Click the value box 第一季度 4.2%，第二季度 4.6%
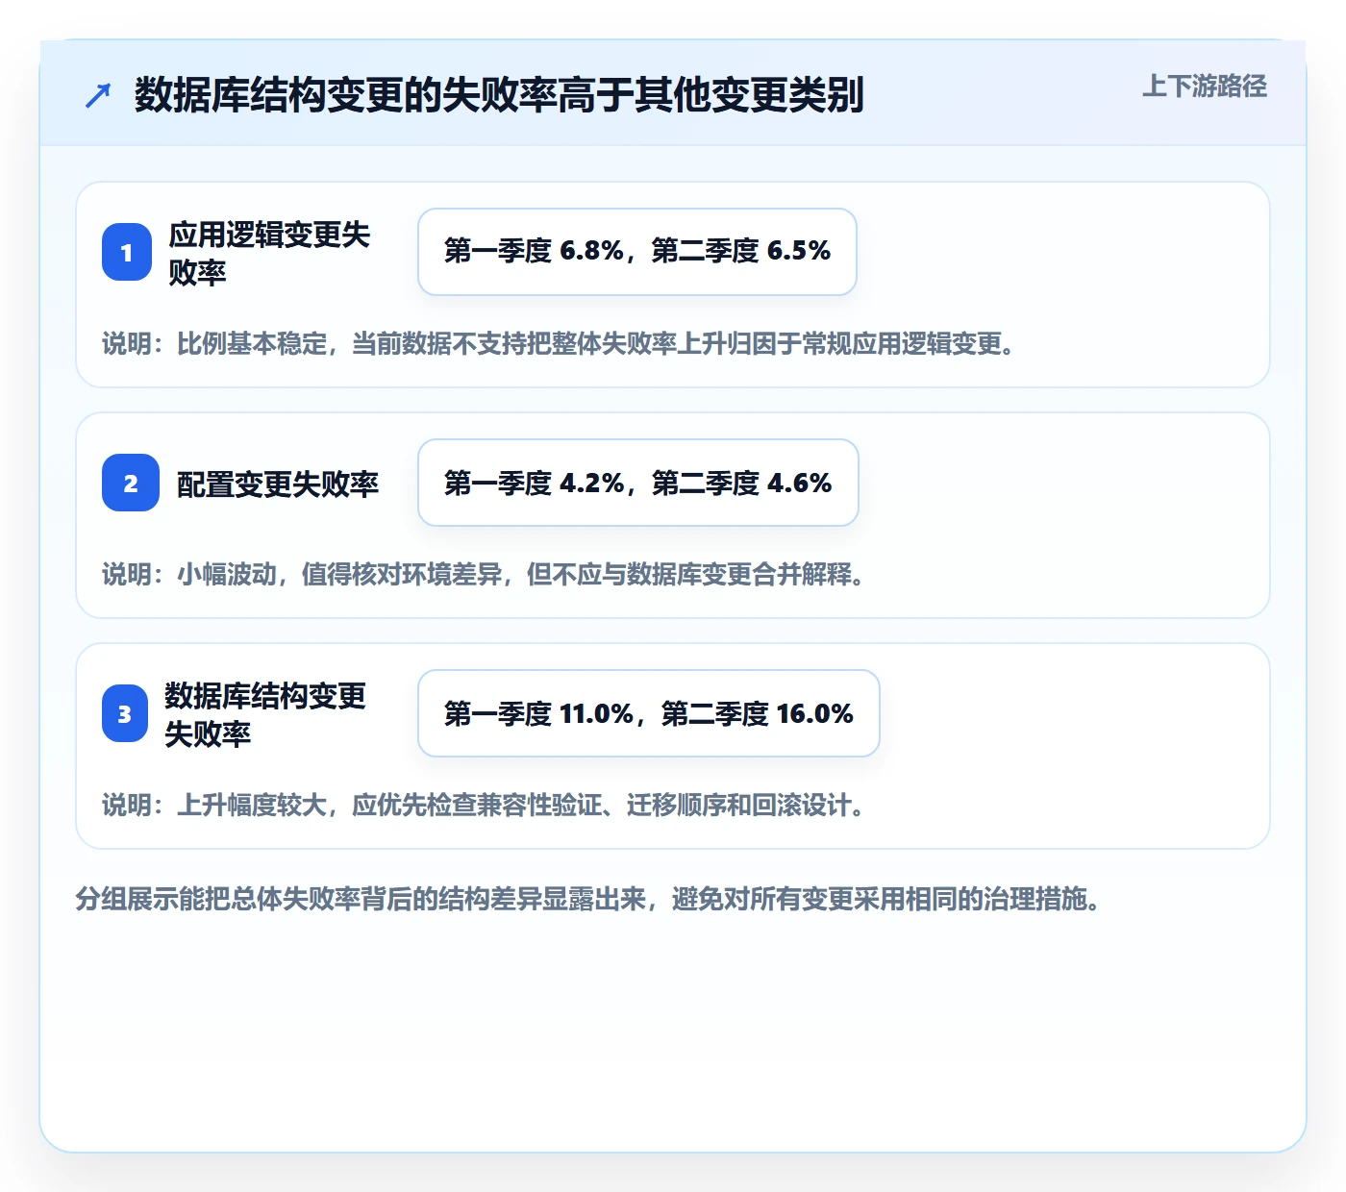The height and width of the screenshot is (1192, 1346). click(638, 483)
